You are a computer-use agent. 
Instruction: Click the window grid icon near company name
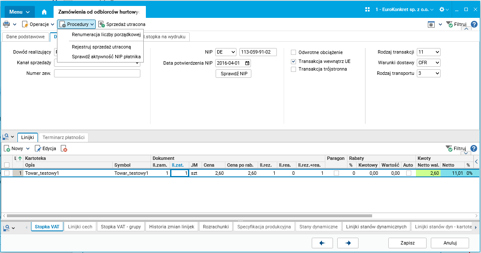(367, 9)
